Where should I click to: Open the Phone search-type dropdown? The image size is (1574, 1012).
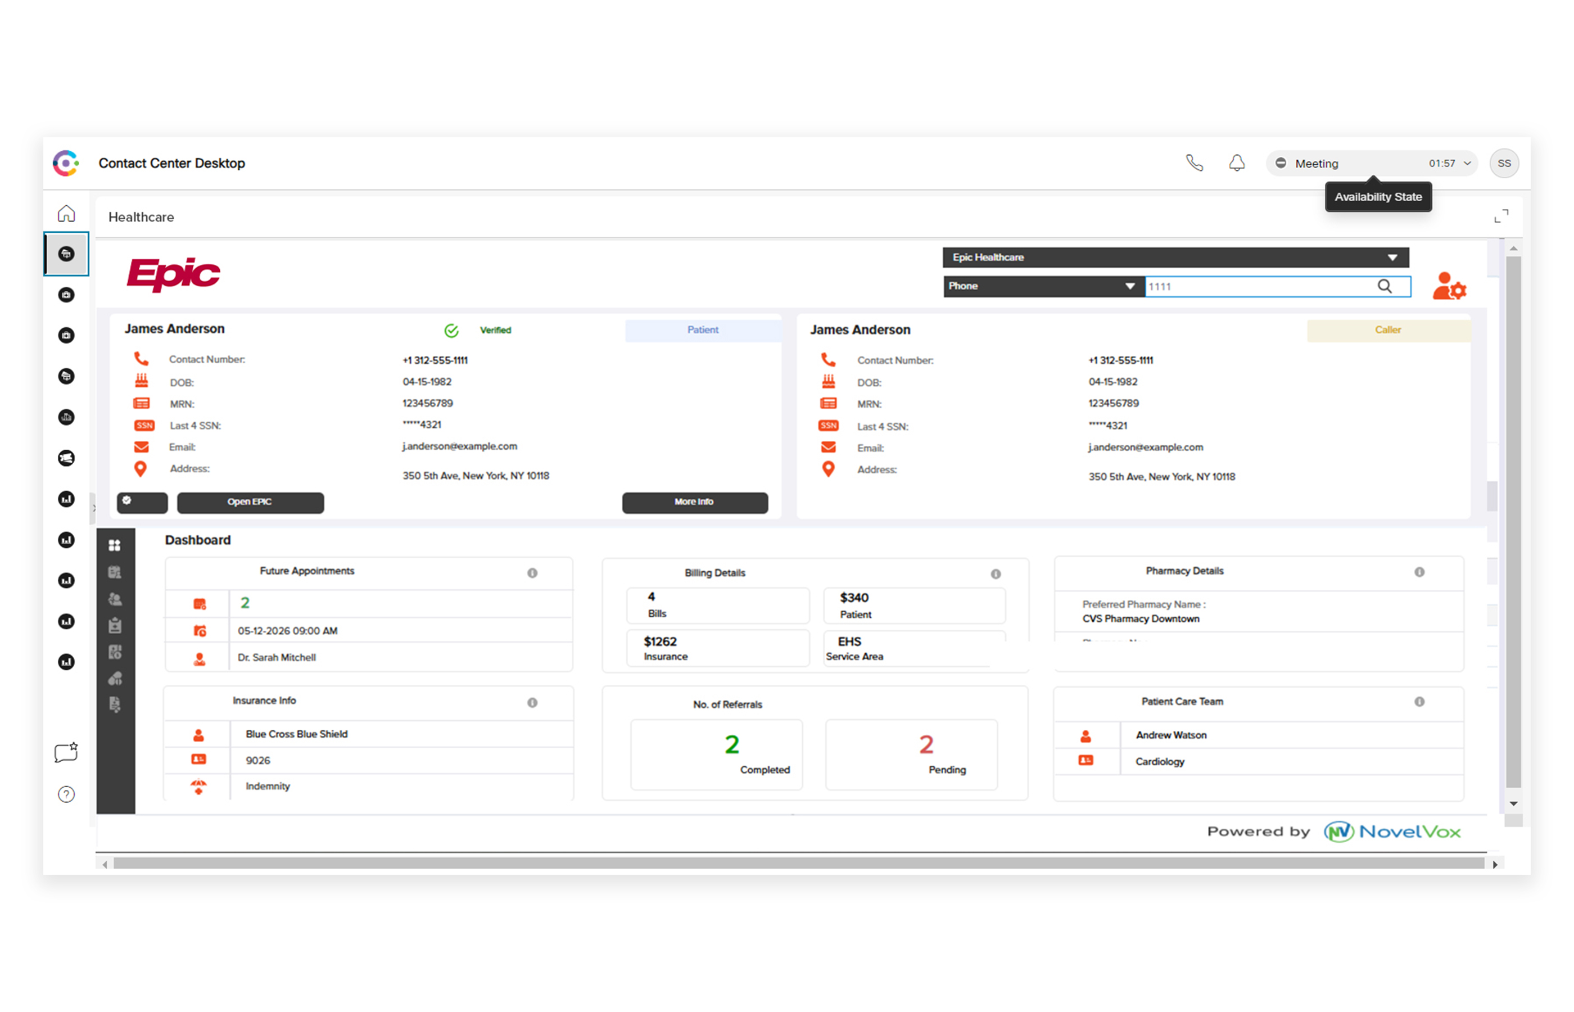click(x=1044, y=287)
